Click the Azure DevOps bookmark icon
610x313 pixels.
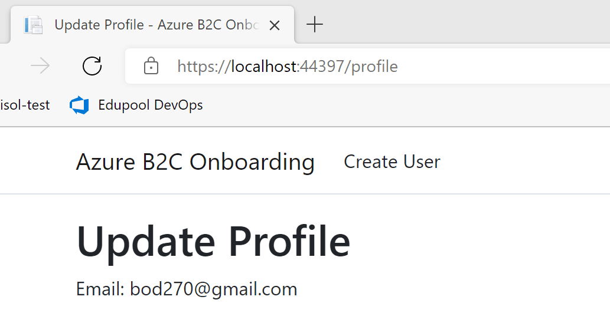click(79, 106)
